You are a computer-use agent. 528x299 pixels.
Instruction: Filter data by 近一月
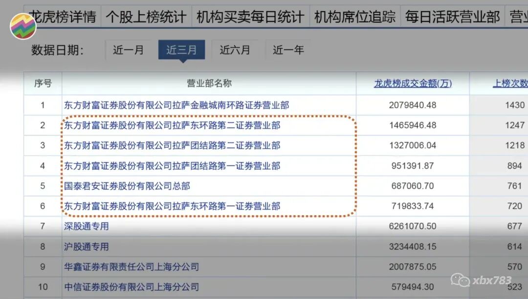(x=128, y=50)
